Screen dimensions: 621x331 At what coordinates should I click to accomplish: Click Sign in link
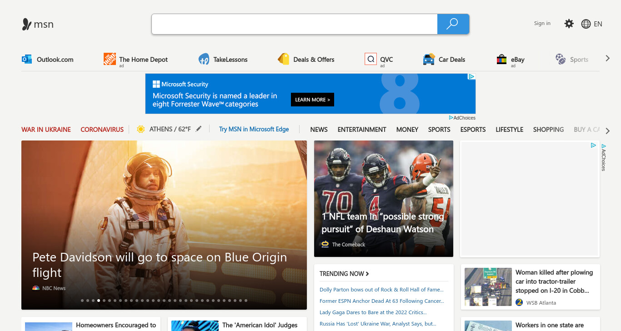pyautogui.click(x=542, y=23)
